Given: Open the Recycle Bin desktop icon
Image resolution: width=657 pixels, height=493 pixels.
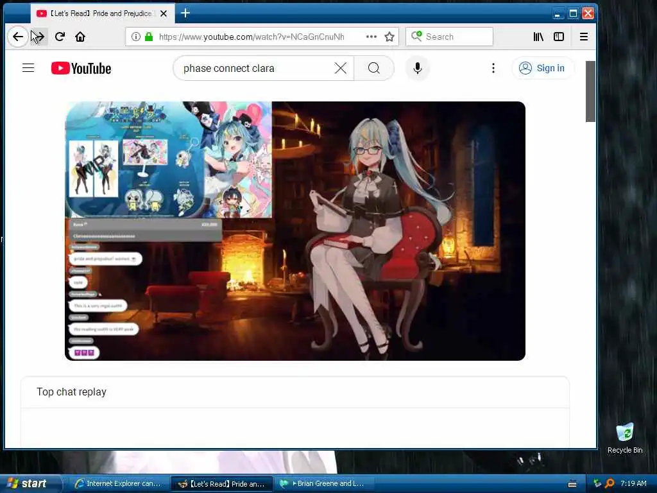Looking at the screenshot, I should tap(625, 438).
